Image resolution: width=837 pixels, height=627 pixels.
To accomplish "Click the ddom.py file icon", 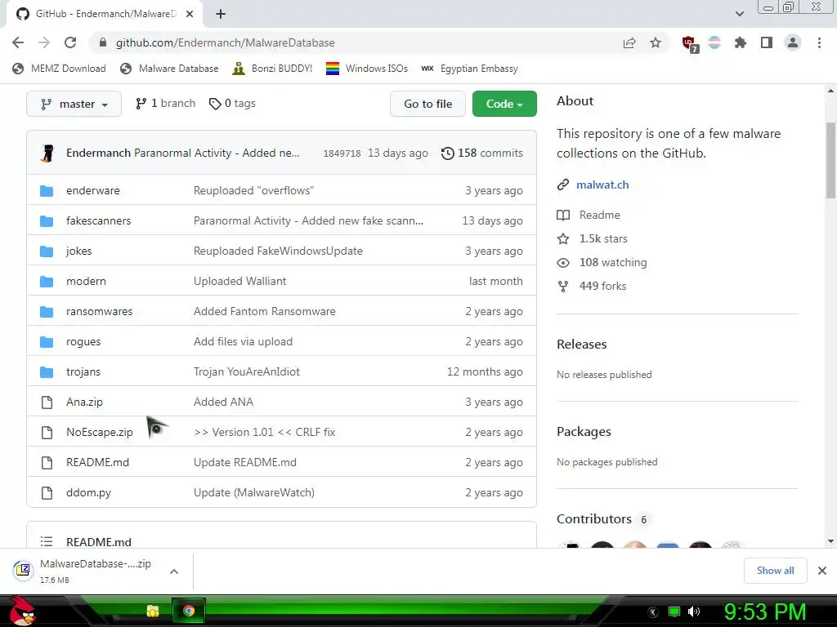I will (47, 492).
